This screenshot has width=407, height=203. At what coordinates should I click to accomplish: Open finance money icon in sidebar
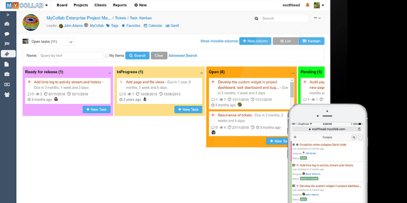(7, 84)
